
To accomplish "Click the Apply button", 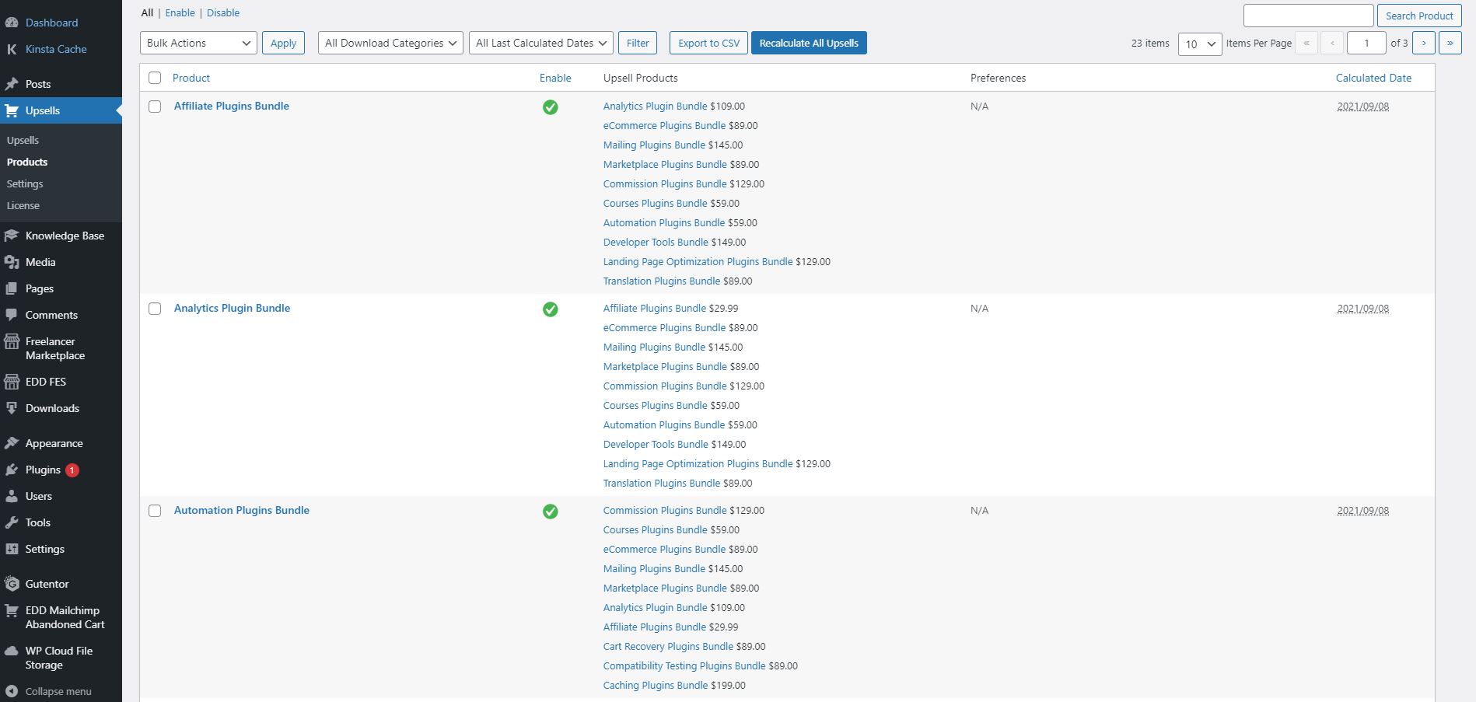I will pos(283,43).
